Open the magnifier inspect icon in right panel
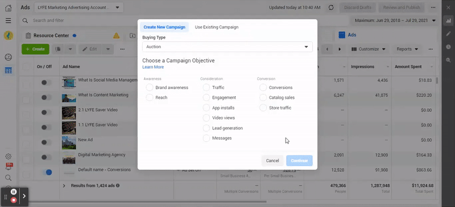 [x=448, y=60]
